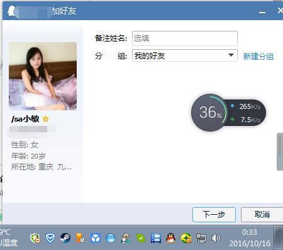This screenshot has height=250, width=283.
Task: Open the network connection tray icon
Action: pyautogui.click(x=201, y=238)
